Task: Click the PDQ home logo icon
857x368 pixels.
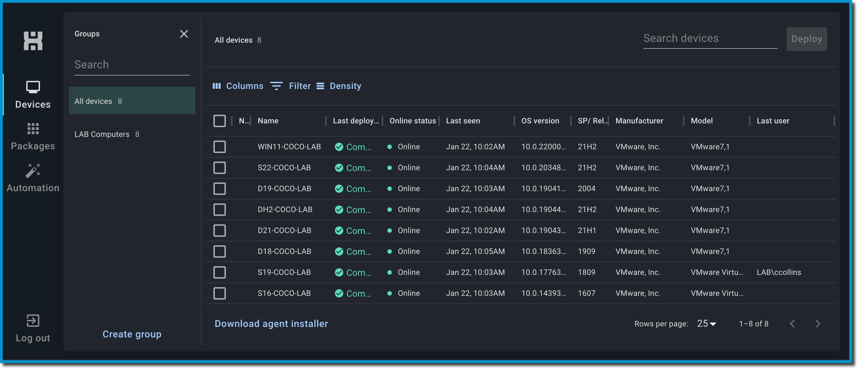Action: [33, 41]
